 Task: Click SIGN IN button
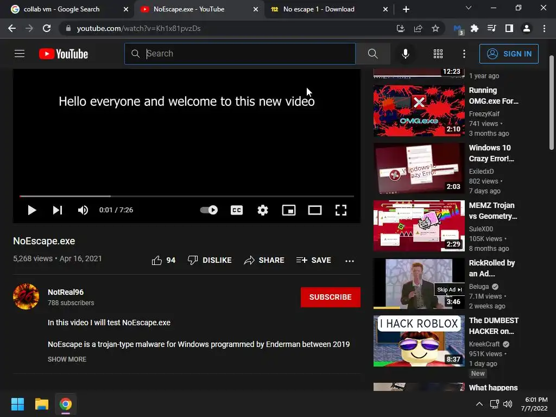point(509,54)
